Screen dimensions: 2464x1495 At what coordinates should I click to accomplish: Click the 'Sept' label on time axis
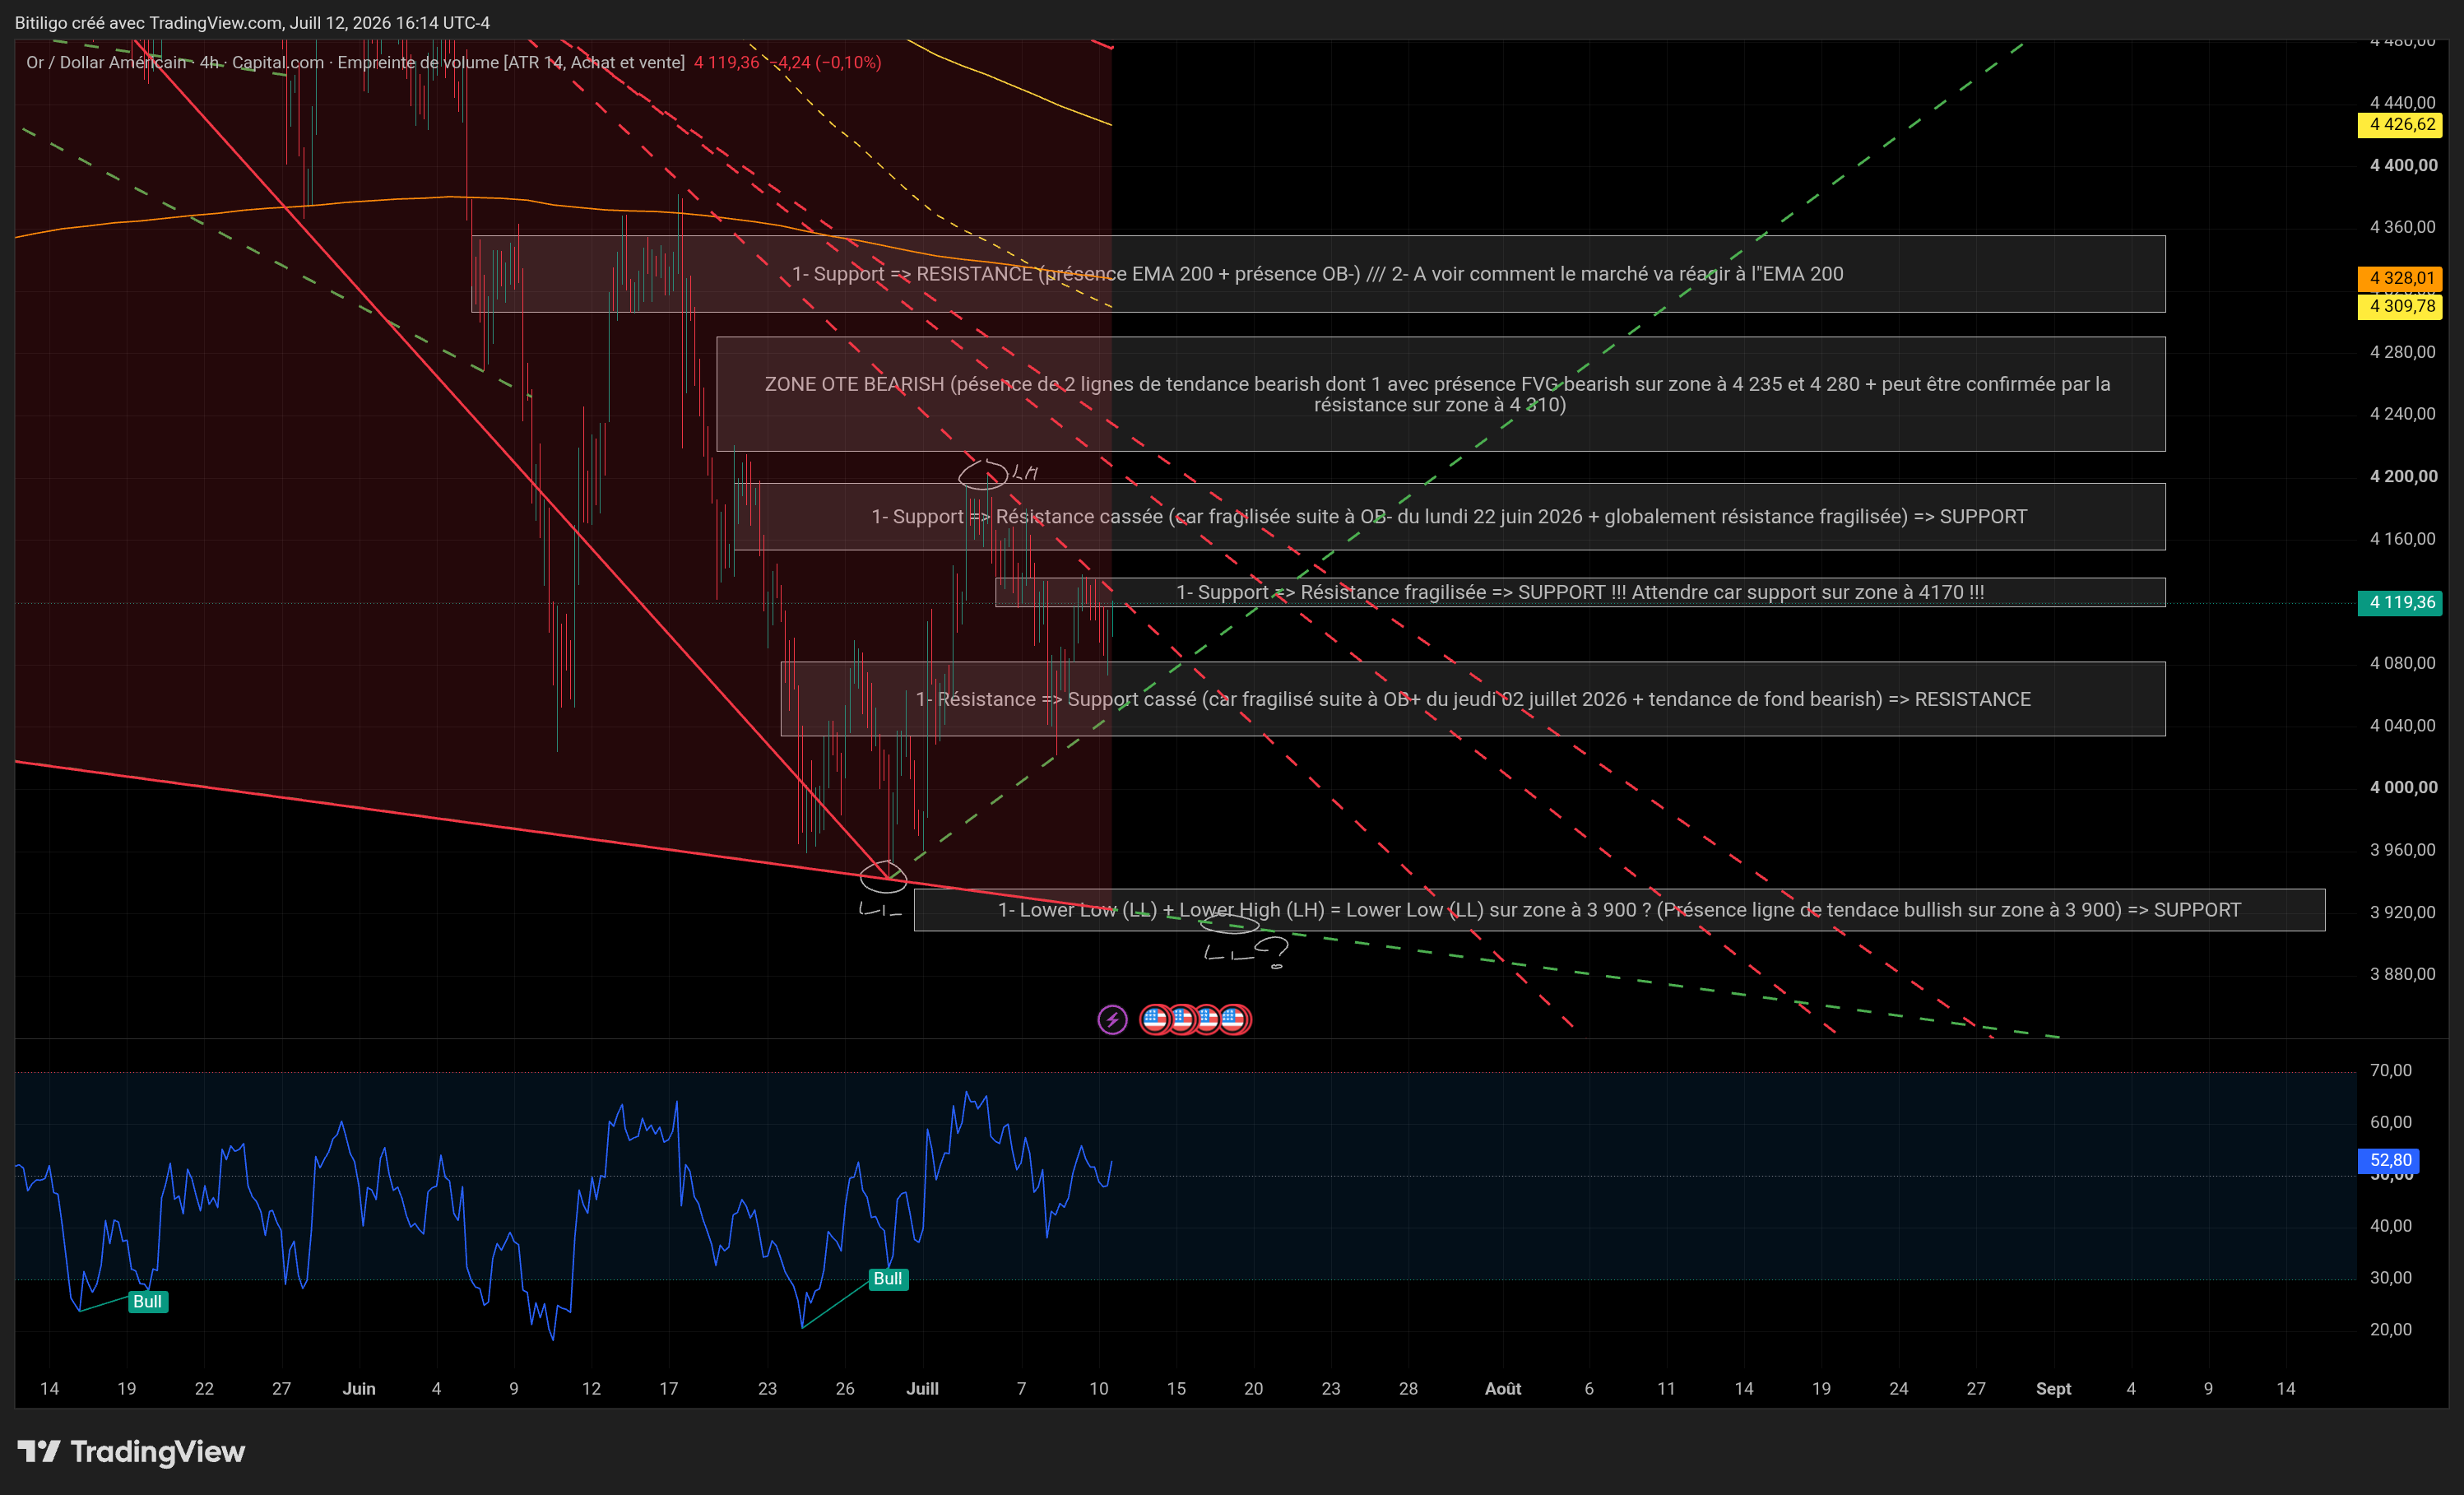[x=2053, y=1388]
